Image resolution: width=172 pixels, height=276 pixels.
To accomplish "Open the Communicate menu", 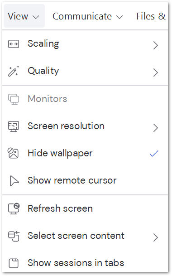I will (x=87, y=16).
